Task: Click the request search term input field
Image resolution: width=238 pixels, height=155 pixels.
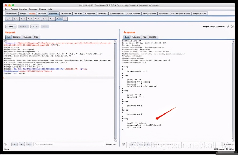Action: (69, 144)
